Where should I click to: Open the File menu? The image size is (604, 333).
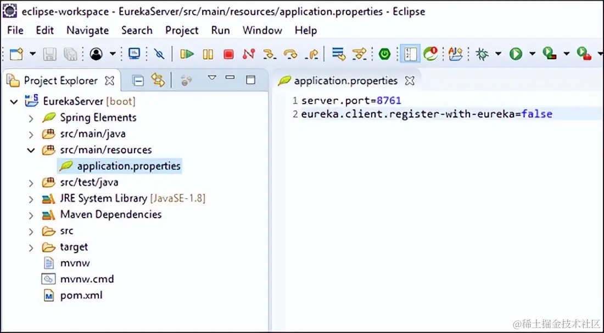click(x=15, y=30)
